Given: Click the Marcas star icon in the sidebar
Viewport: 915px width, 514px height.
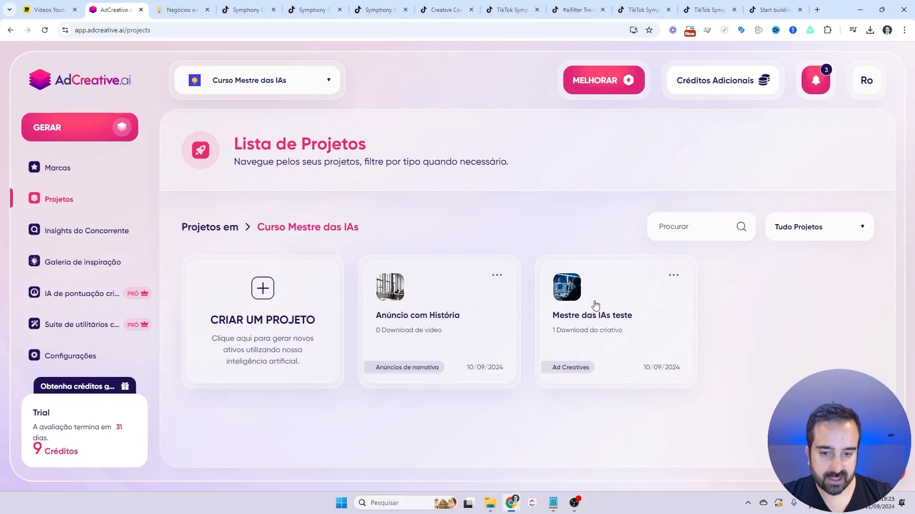Looking at the screenshot, I should 34,167.
